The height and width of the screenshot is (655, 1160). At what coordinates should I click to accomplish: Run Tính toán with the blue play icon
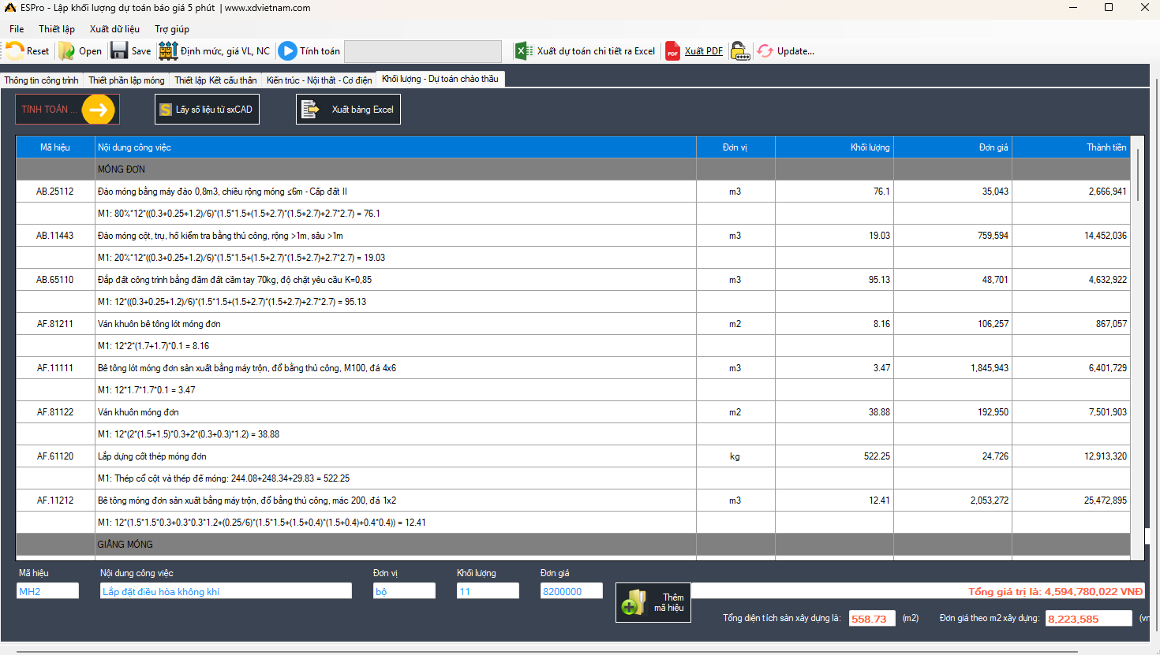click(288, 51)
